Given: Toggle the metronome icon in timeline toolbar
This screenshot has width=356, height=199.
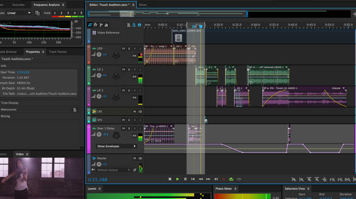Looking at the screenshot, I should pyautogui.click(x=128, y=25).
